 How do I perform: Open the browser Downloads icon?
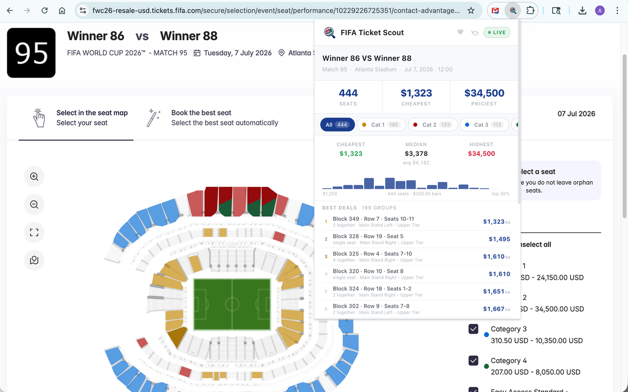(582, 10)
